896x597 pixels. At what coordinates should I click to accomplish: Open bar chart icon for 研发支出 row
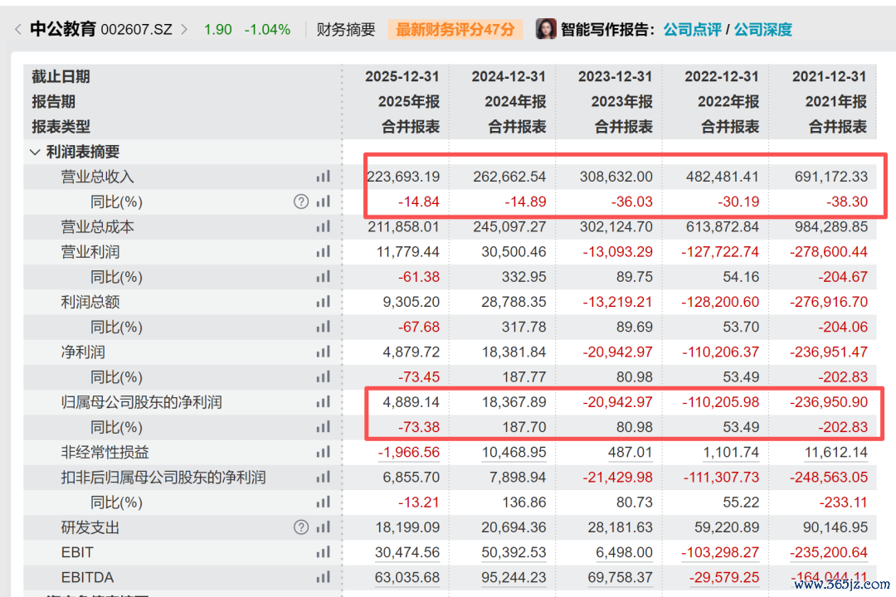pyautogui.click(x=324, y=527)
